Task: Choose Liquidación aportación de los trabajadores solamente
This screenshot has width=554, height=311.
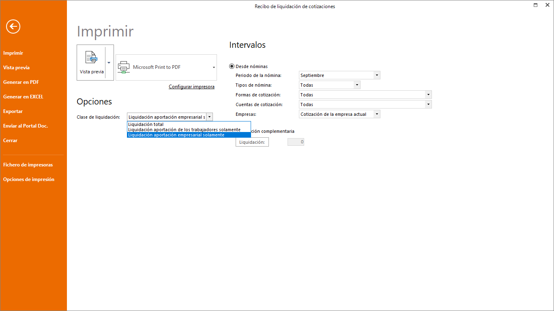Action: point(189,130)
